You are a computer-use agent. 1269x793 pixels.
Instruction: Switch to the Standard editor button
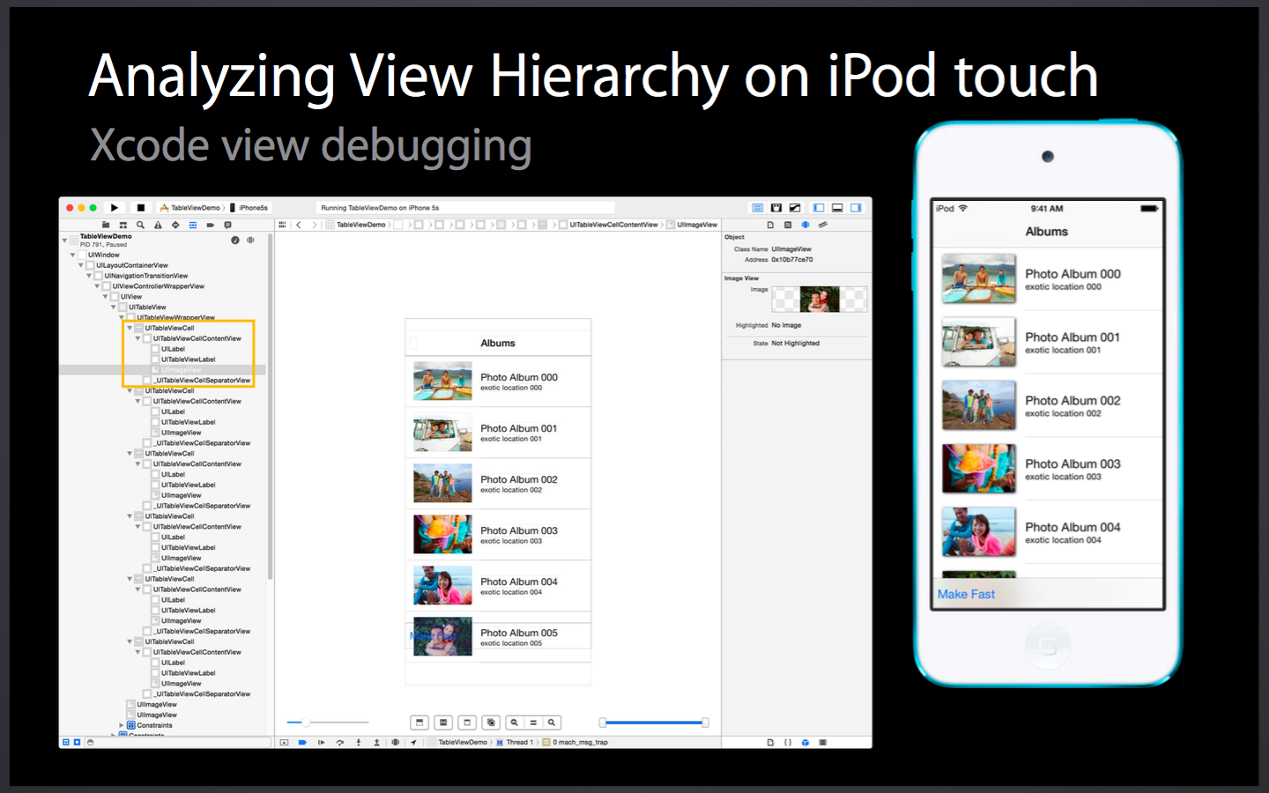pos(757,208)
